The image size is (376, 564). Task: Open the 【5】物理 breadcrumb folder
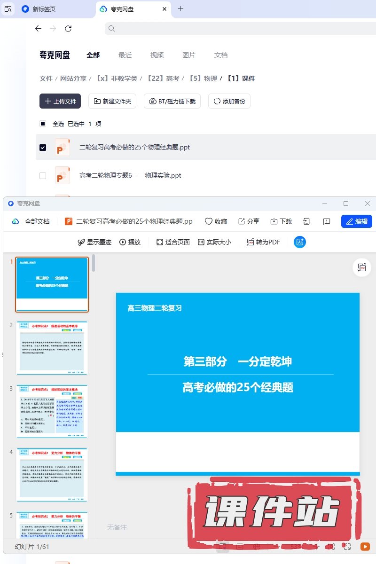point(203,78)
